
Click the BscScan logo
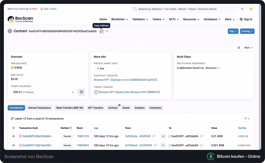20,19
